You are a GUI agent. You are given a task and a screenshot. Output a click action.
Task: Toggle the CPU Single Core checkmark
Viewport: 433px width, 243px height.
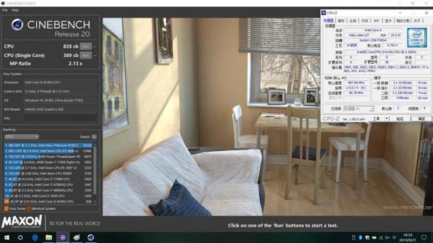tap(95, 55)
